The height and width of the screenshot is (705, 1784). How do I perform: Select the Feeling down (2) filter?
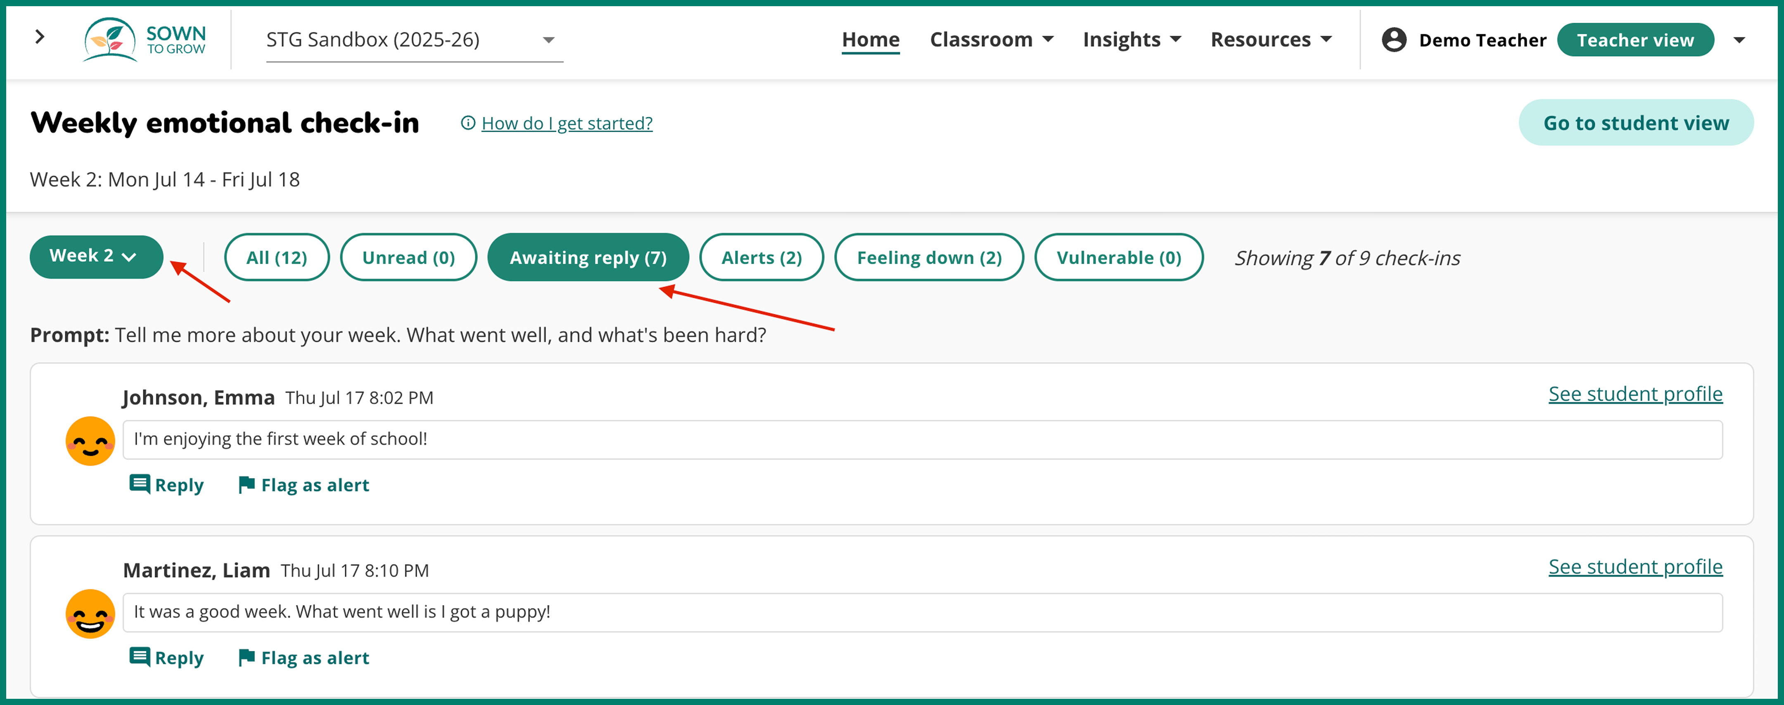[x=929, y=258]
